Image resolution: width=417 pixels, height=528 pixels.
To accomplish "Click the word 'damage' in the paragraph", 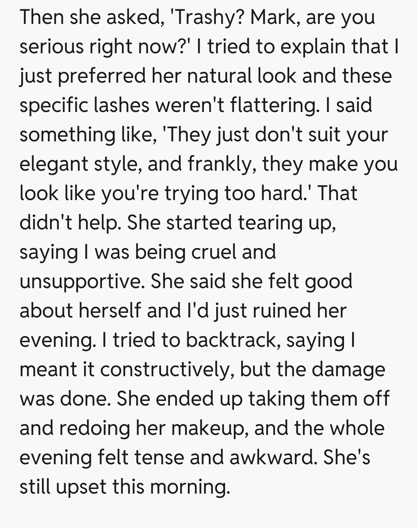I will click(x=348, y=370).
